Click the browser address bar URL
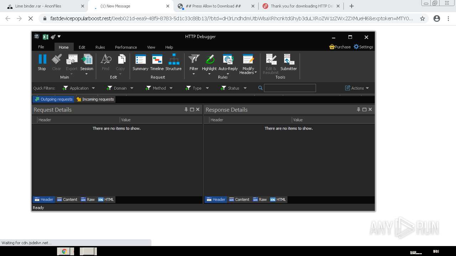456x256 pixels. pyautogui.click(x=232, y=18)
